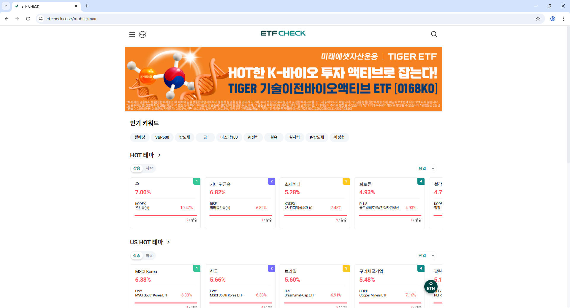570x308 pixels.
Task: Open a new browser tab
Action: pyautogui.click(x=87, y=6)
